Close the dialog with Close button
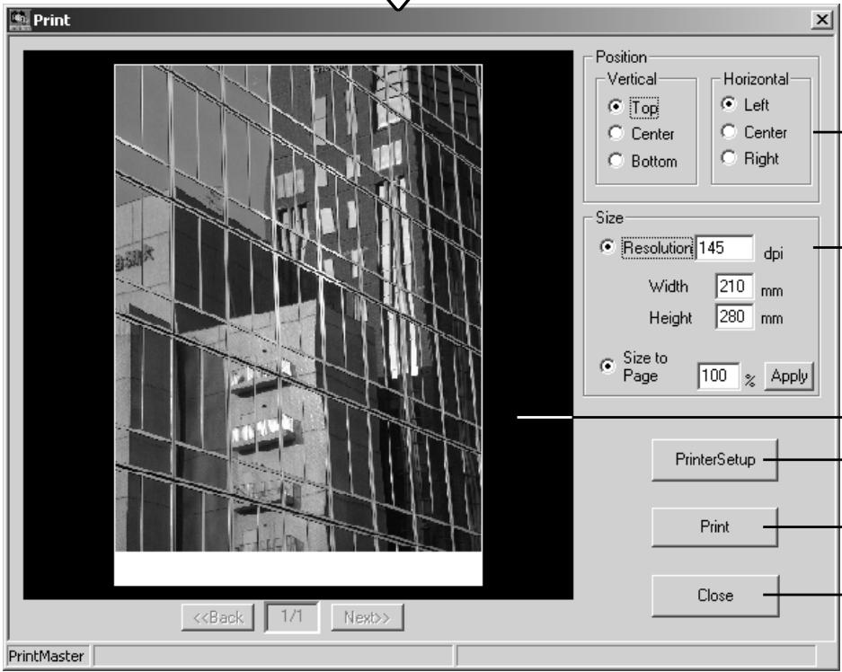Screen dimensions: 842x672 714,596
